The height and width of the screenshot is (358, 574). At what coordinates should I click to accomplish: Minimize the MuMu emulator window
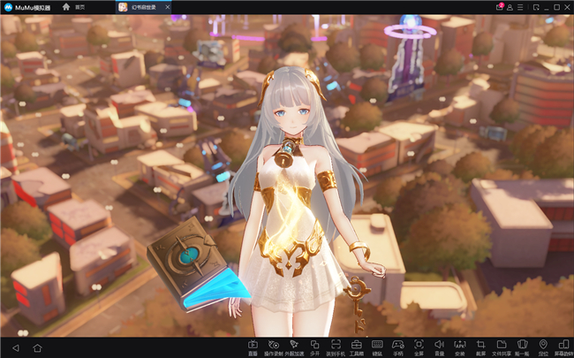[547, 7]
